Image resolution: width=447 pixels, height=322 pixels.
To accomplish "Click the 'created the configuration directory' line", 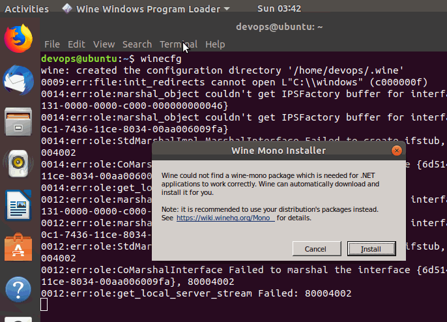I will point(222,70).
